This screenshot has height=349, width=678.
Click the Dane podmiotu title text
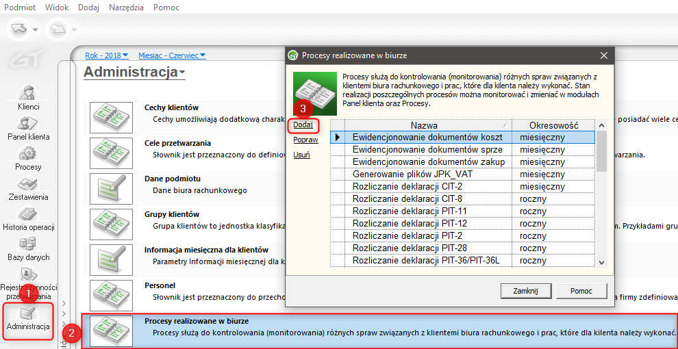tap(172, 179)
